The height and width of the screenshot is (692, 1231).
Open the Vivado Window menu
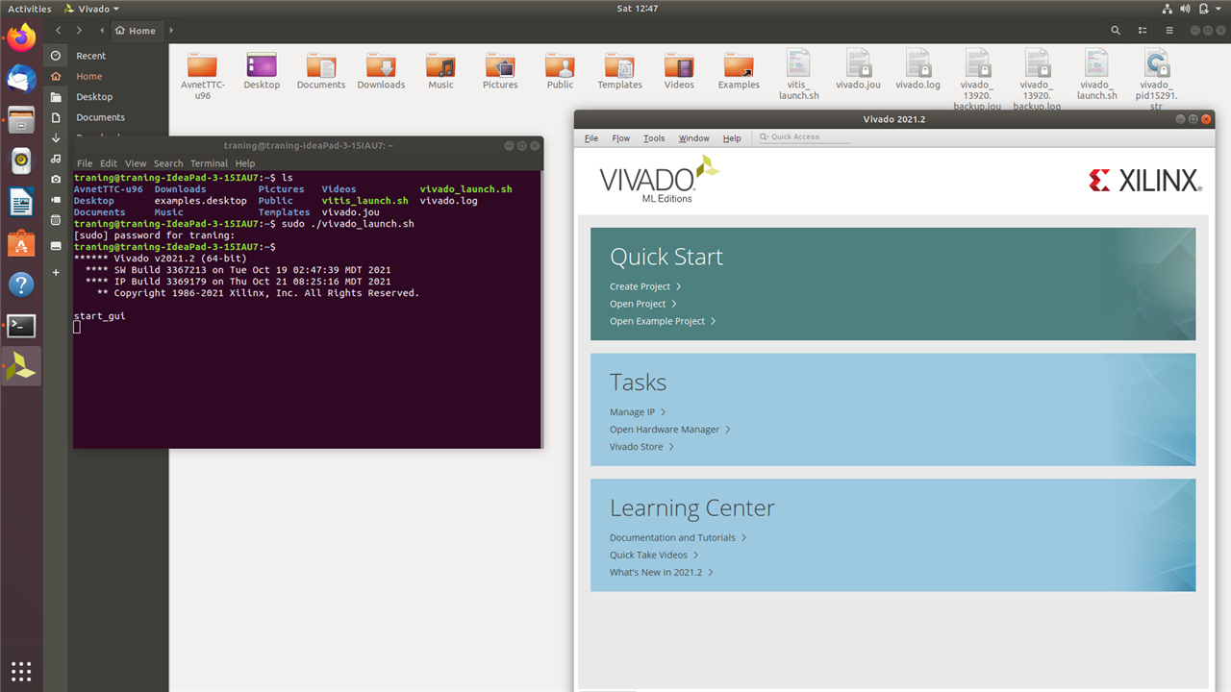pyautogui.click(x=694, y=137)
